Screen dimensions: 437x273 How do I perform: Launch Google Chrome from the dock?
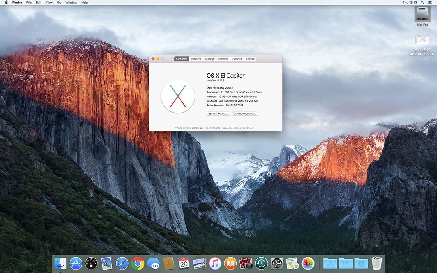point(137,263)
